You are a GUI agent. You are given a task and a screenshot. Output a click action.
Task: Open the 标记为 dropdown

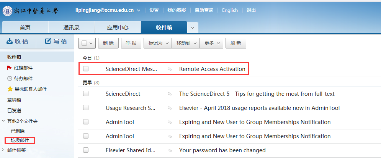tap(158, 43)
